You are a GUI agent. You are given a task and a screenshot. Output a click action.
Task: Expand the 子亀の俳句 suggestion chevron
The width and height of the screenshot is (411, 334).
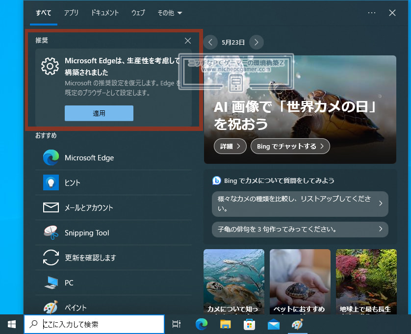pyautogui.click(x=381, y=229)
